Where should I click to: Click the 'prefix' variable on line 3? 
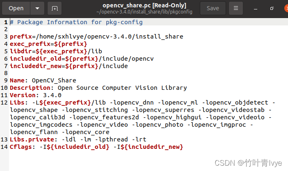tap(21, 36)
